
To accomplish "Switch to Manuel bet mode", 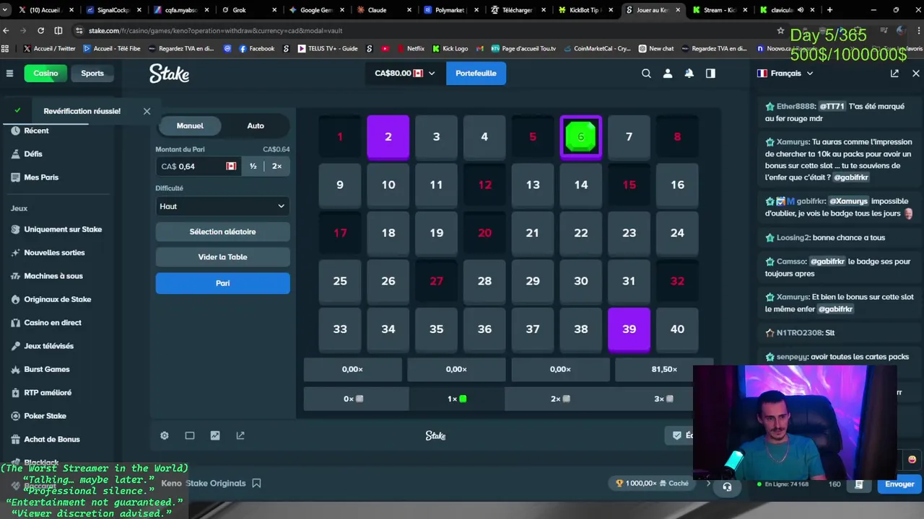I will click(x=190, y=125).
